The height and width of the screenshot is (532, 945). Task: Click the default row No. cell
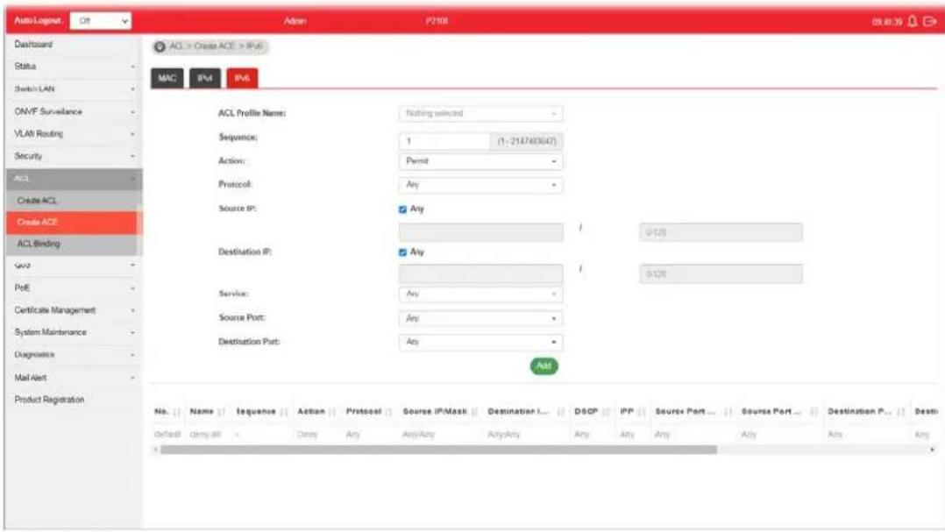(x=167, y=435)
